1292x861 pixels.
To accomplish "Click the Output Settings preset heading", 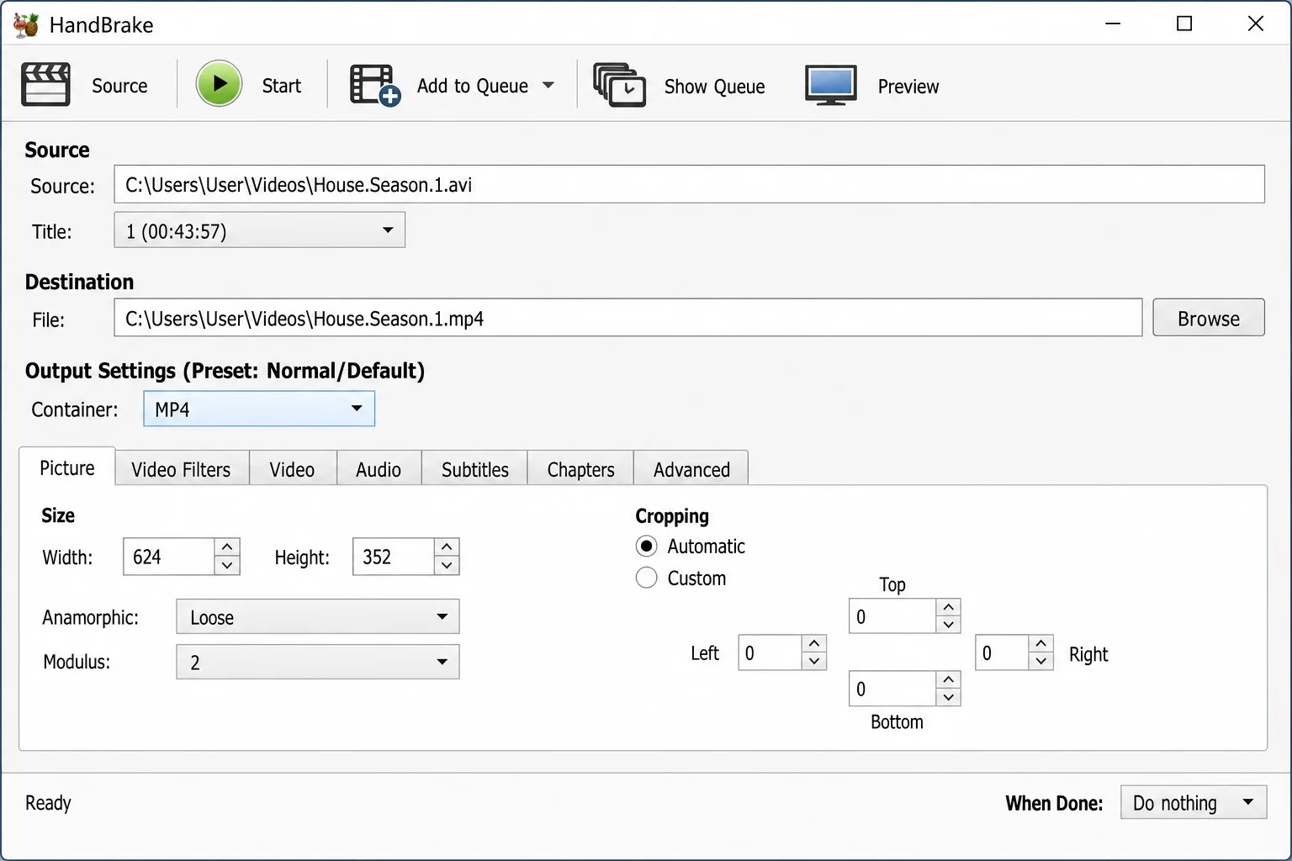I will [x=225, y=371].
